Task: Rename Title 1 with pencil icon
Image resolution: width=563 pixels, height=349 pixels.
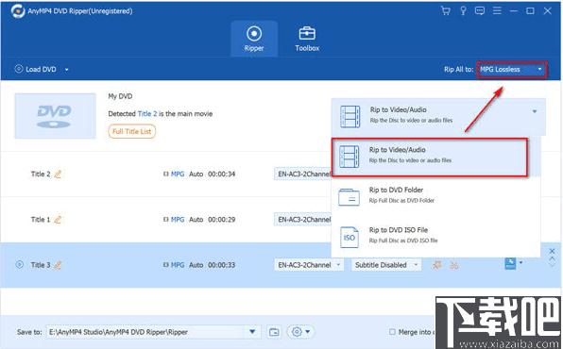Action: click(58, 220)
